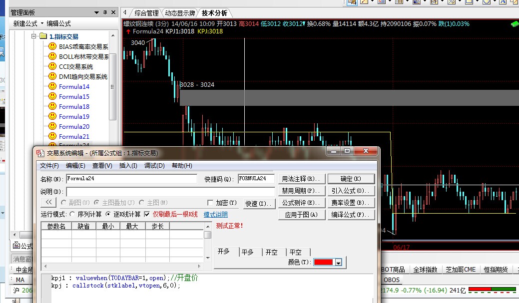This screenshot has height=303, width=519.
Task: Click the smiley icon next to CCI交易系统
Action: click(52, 66)
